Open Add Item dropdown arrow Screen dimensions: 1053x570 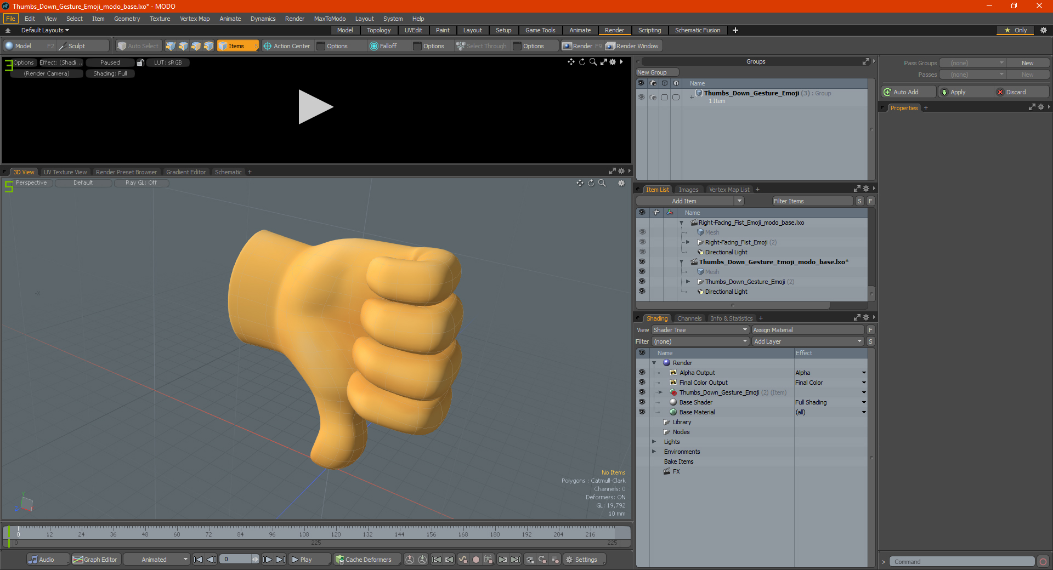click(739, 201)
